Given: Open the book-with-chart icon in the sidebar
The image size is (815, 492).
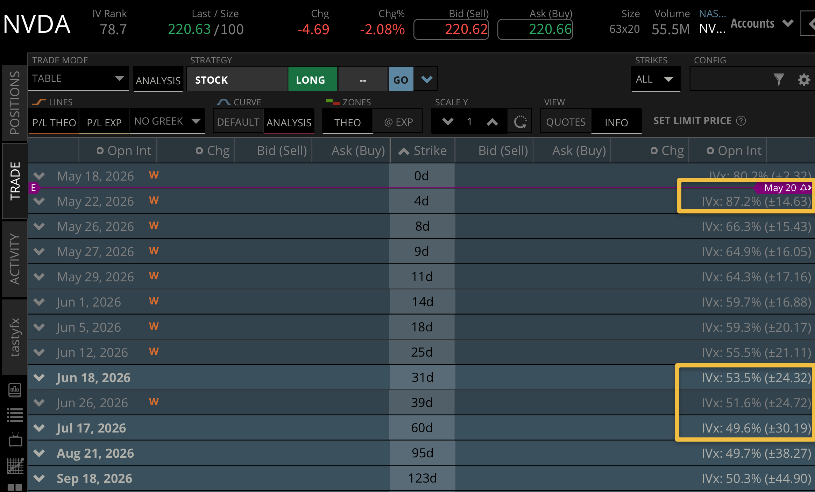Looking at the screenshot, I should coord(15,390).
